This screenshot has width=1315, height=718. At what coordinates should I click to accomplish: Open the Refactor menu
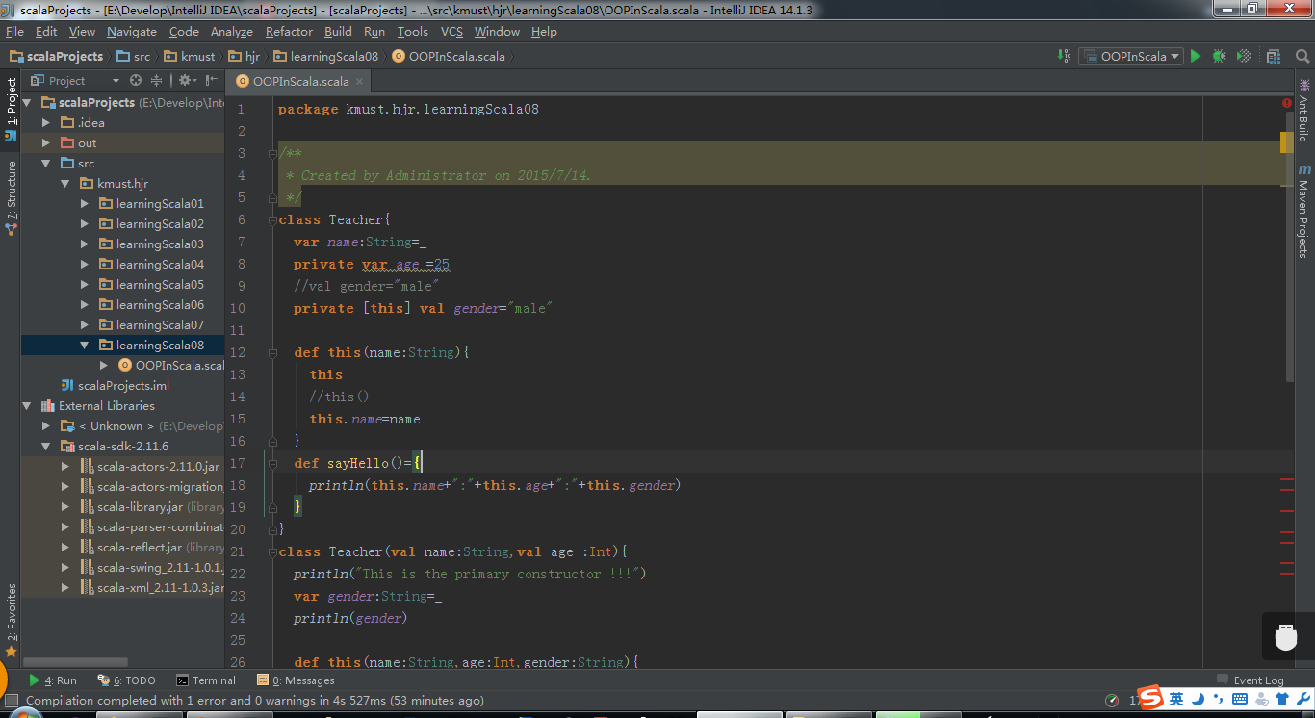(x=289, y=31)
